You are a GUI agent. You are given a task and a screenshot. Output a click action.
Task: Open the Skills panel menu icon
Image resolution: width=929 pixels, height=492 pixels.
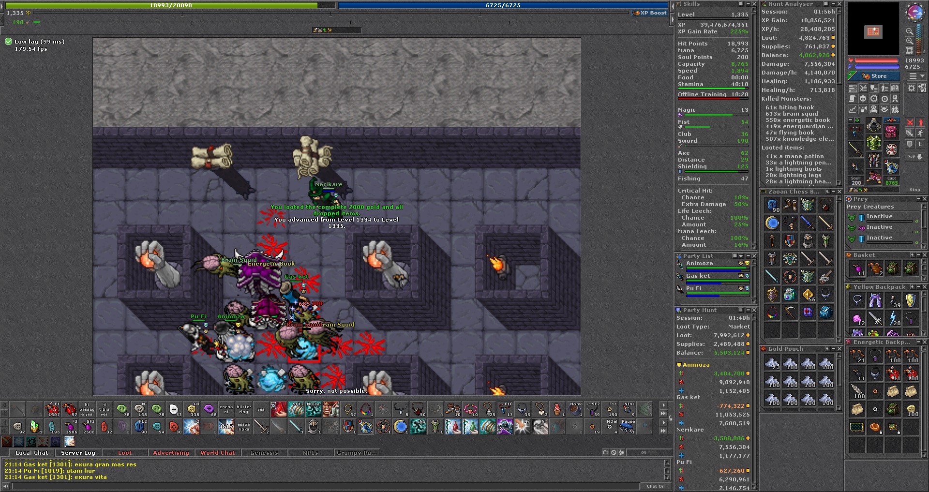tap(741, 4)
